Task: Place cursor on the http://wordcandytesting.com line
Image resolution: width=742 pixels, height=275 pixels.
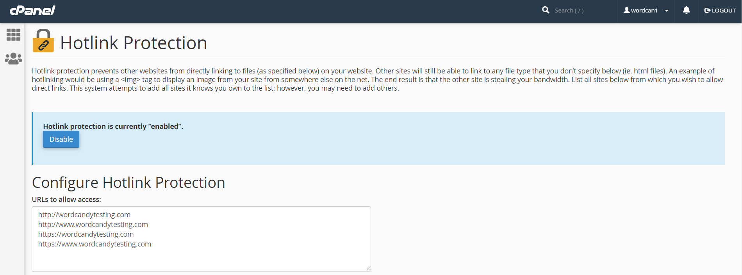Action: (84, 215)
